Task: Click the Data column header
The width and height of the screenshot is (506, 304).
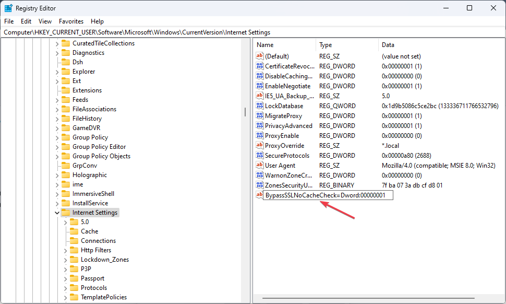Action: [x=441, y=45]
